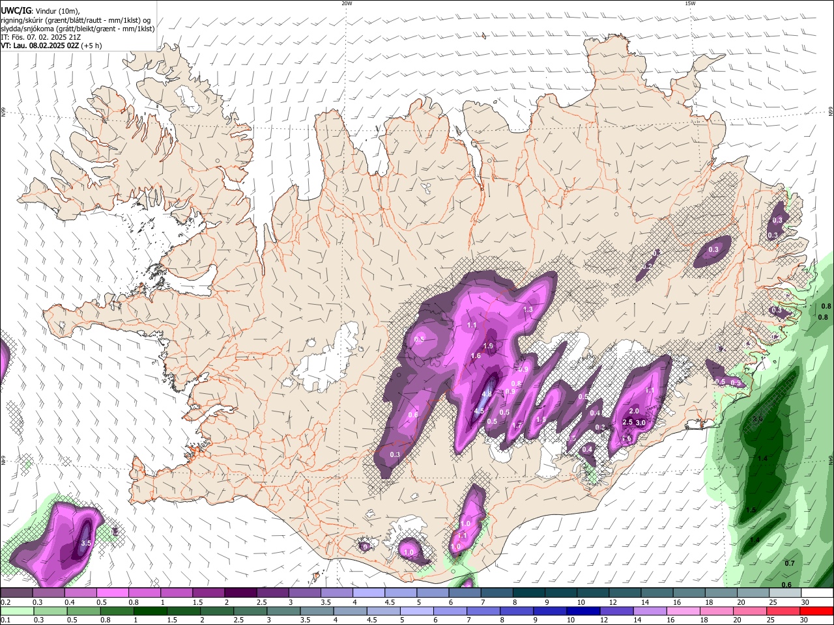The image size is (834, 625).
Task: Click the initial time 'IT: Fös. 07. 02. 2025 21Z'
Action: click(40, 37)
